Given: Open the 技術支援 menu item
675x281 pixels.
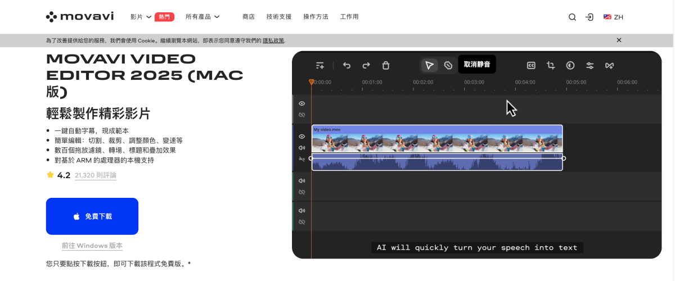Looking at the screenshot, I should pos(279,17).
